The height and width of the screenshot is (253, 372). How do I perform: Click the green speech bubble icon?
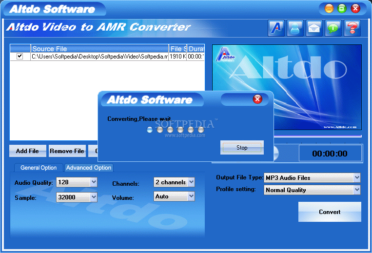point(333,28)
